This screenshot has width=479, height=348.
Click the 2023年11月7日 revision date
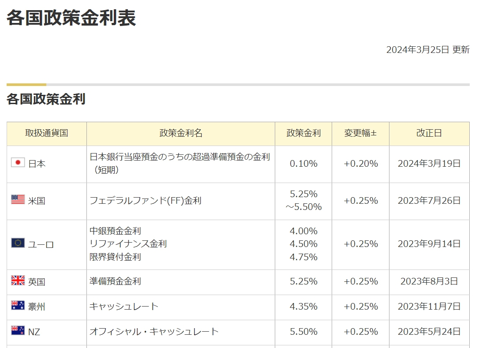pyautogui.click(x=429, y=307)
